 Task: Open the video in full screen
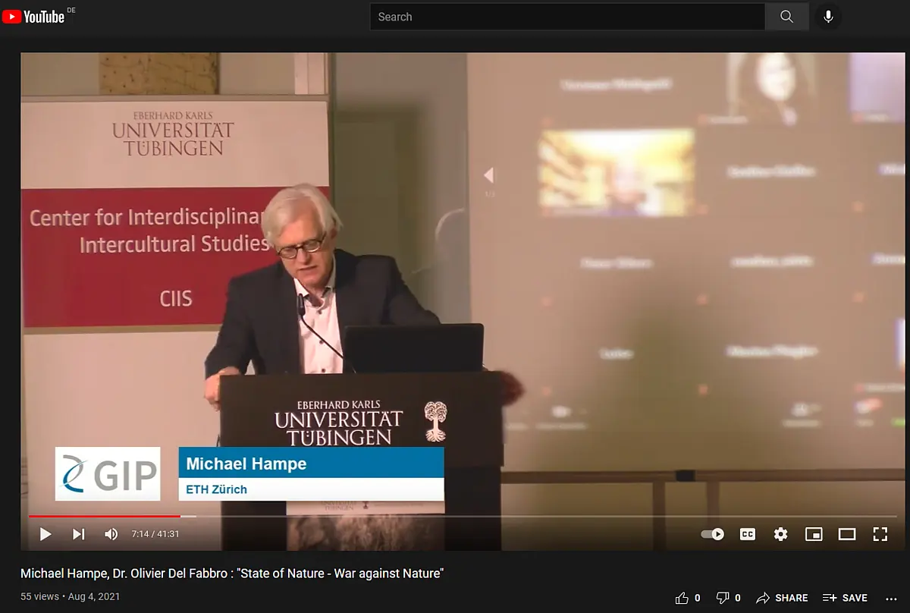[x=880, y=534]
